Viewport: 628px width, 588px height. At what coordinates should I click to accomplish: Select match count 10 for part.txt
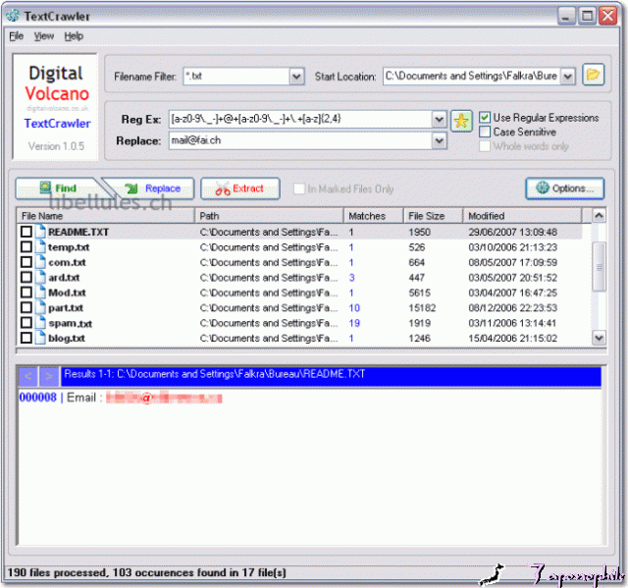click(354, 307)
